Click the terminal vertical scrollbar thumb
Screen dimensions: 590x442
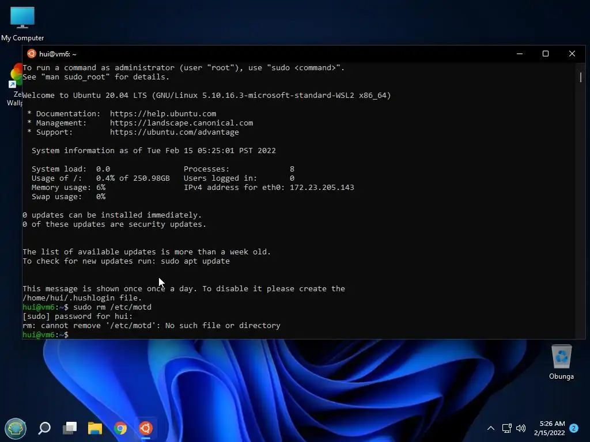pos(581,77)
